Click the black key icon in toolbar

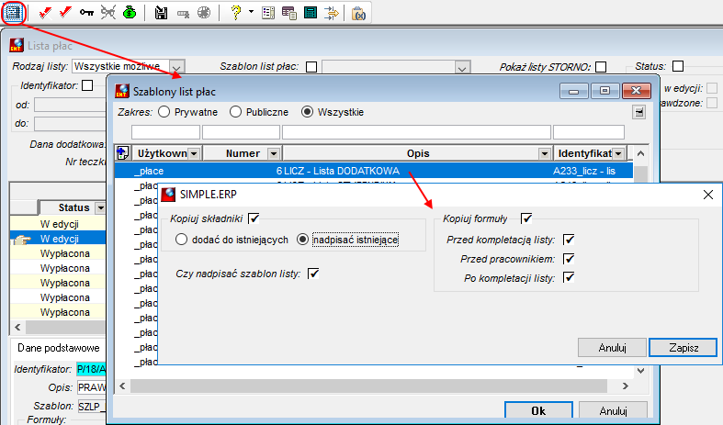[86, 13]
